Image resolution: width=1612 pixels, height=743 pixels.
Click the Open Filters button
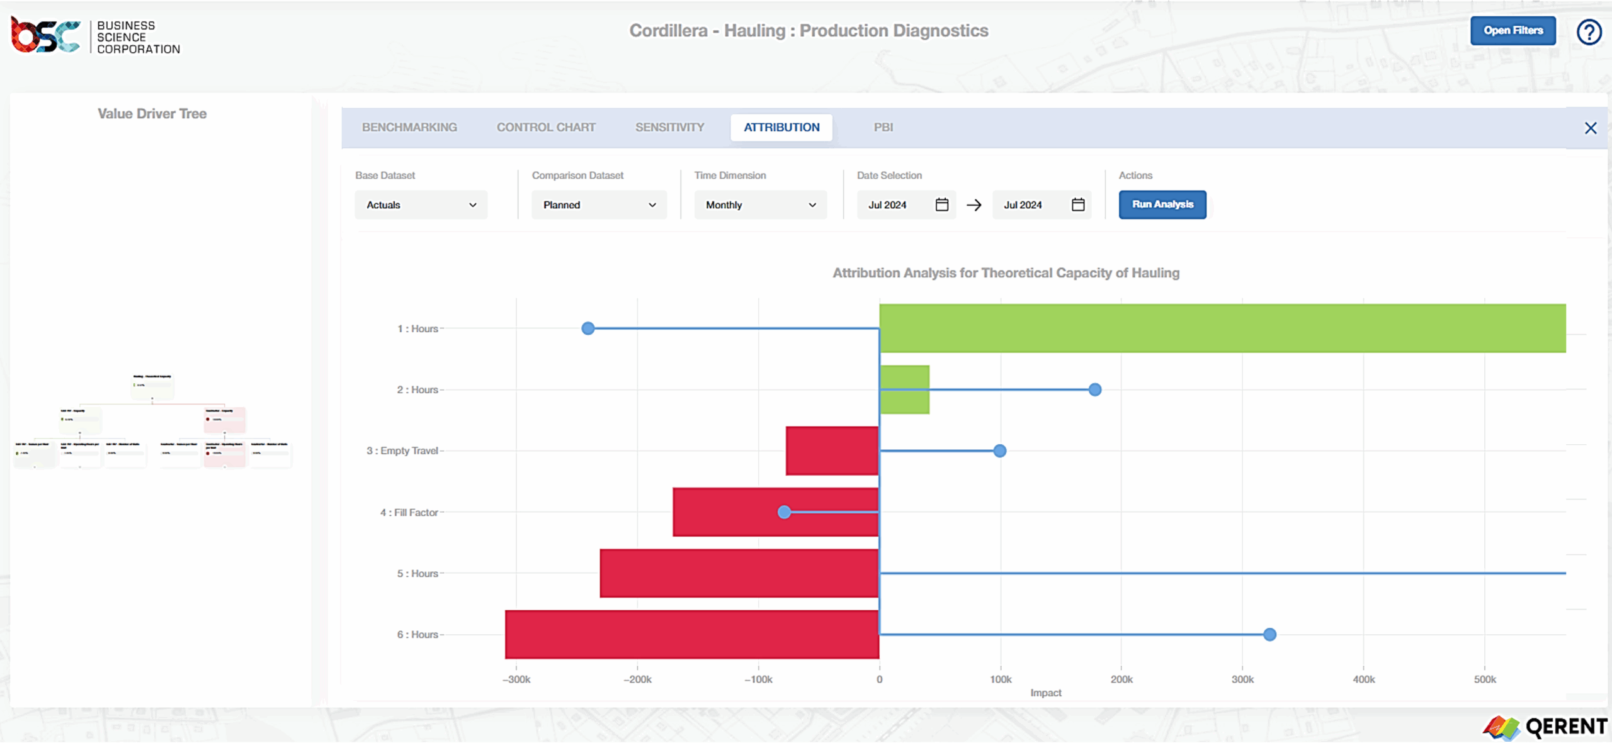click(1513, 30)
